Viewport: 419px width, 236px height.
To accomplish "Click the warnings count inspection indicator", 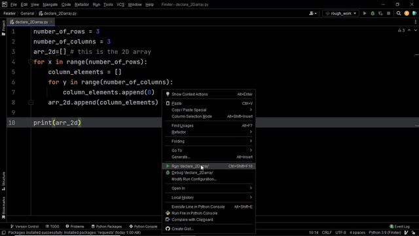I will [x=401, y=31].
